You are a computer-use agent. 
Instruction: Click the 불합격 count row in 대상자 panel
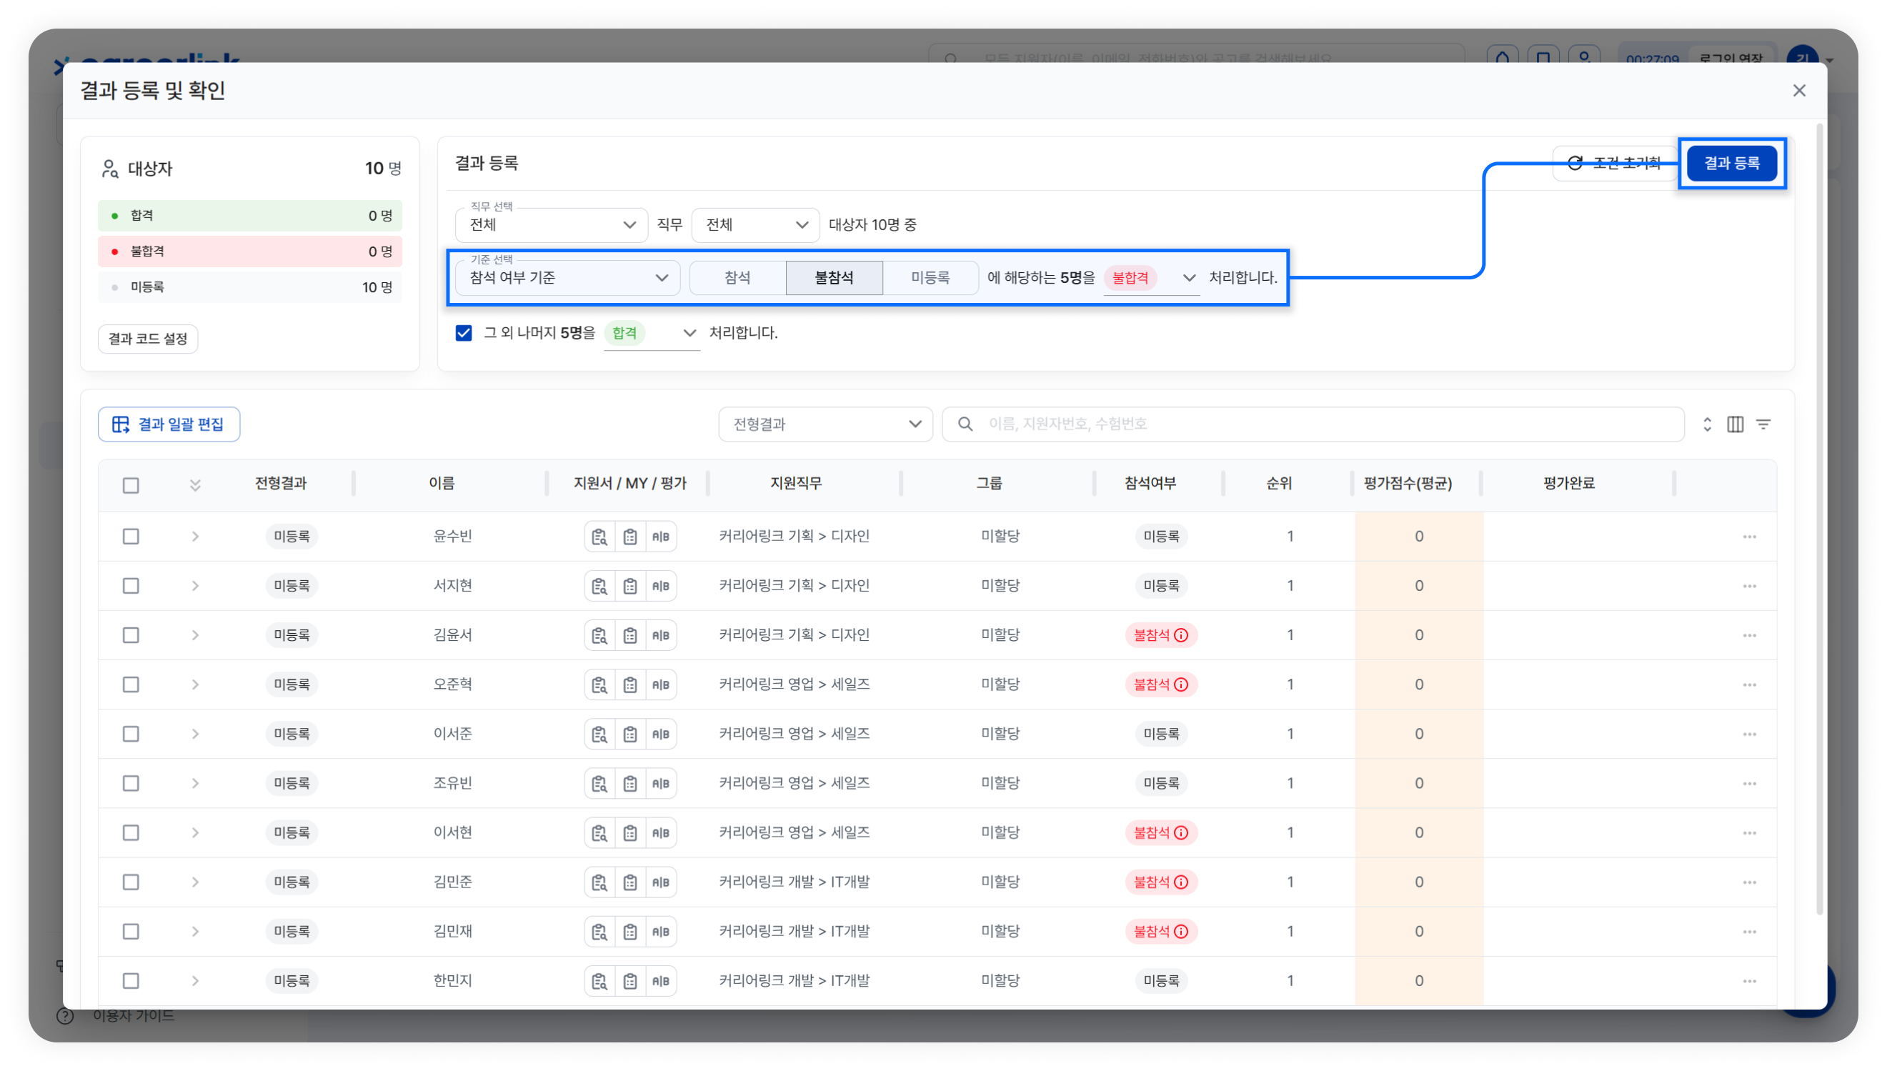click(x=250, y=251)
